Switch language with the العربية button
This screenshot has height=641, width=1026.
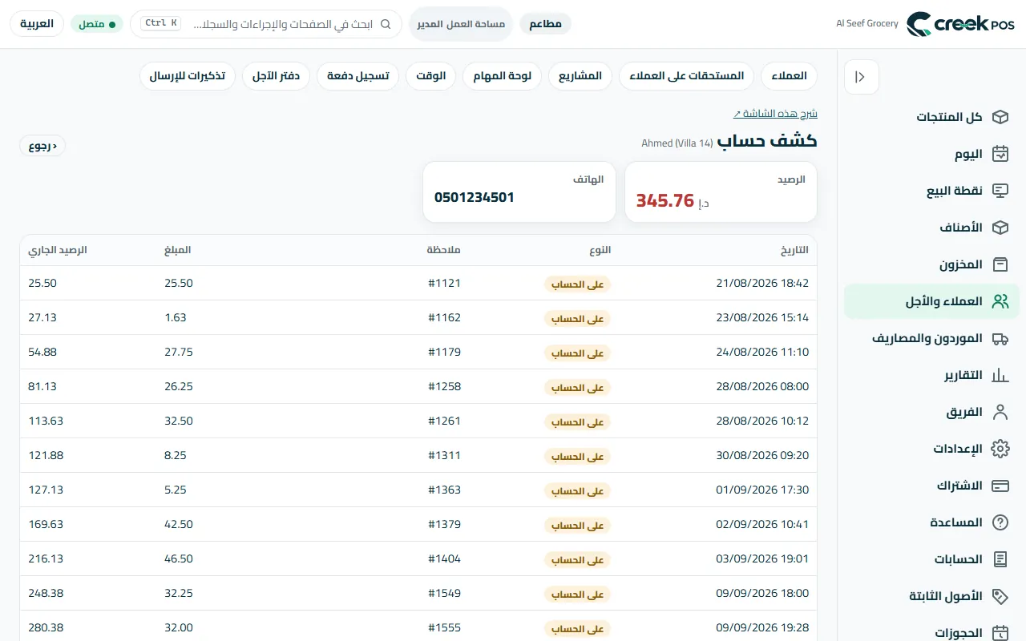[37, 24]
